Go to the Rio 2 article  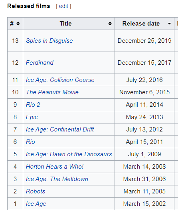coord(33,105)
